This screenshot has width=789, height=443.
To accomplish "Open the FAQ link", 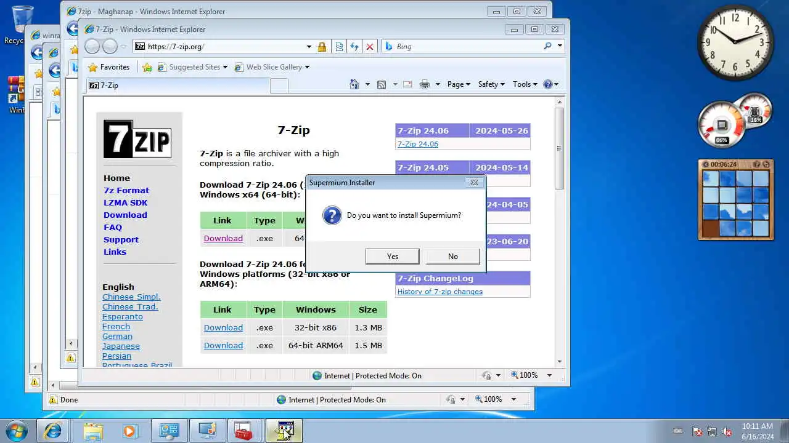I will click(x=113, y=227).
